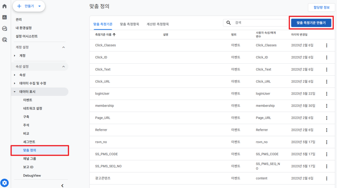Expand the 속성 tree item
Screen dimensions: 337x188
pos(15,75)
